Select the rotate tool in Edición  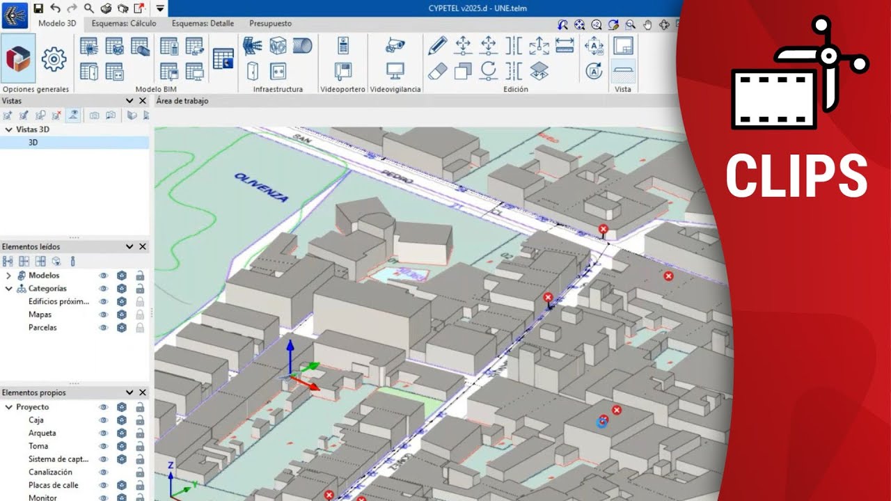pyautogui.click(x=489, y=70)
